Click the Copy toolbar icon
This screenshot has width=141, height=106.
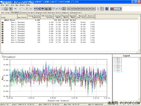(23, 9)
